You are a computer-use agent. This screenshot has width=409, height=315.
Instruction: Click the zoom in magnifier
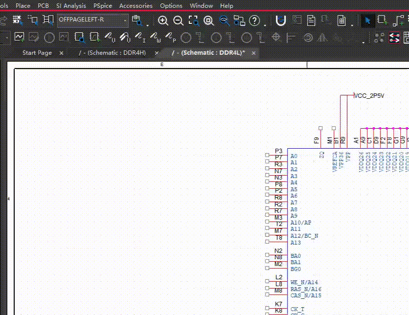[x=163, y=21]
